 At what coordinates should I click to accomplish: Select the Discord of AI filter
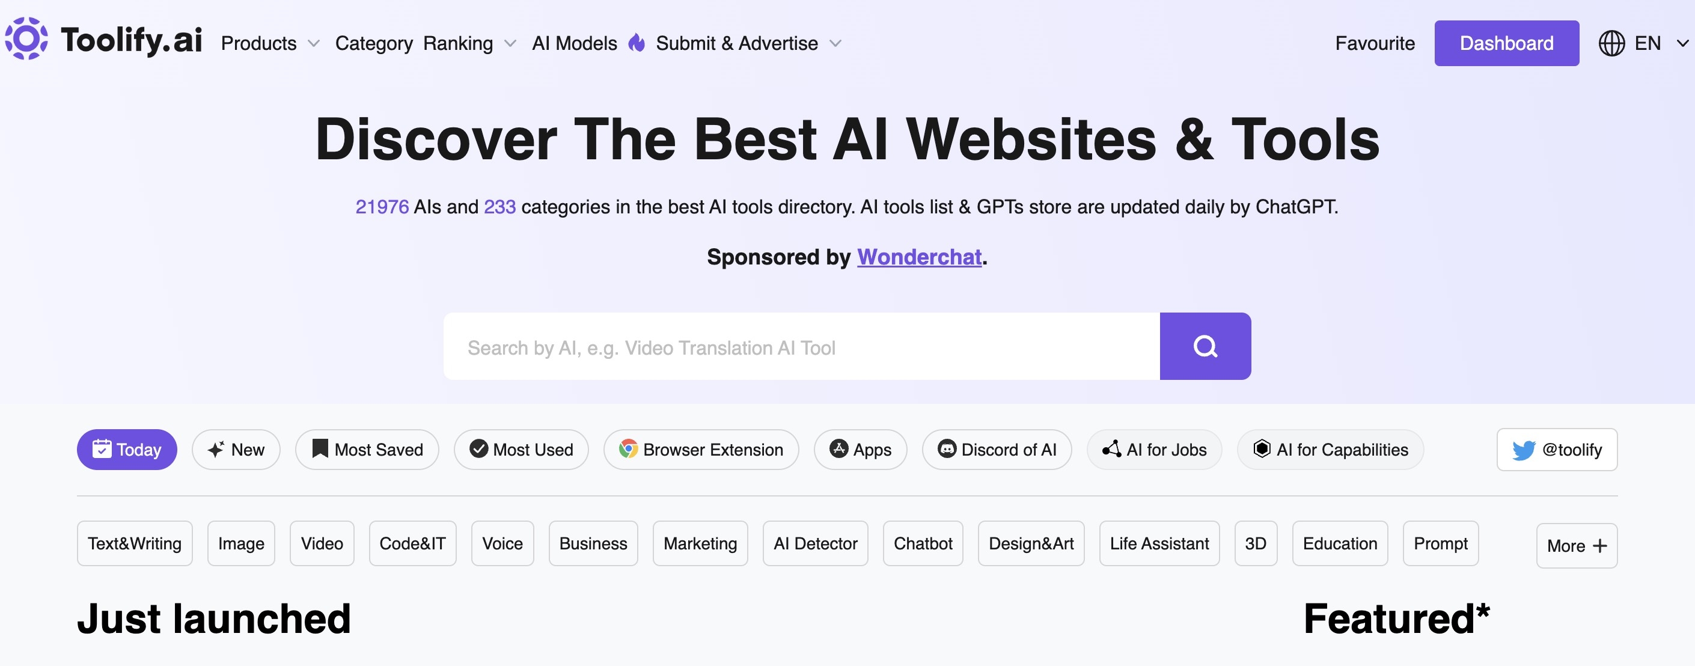(x=996, y=450)
